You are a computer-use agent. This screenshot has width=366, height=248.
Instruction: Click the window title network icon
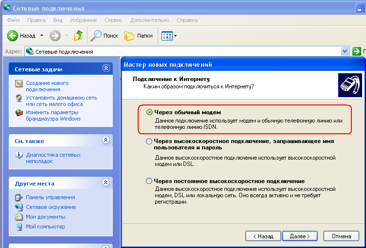(x=7, y=8)
